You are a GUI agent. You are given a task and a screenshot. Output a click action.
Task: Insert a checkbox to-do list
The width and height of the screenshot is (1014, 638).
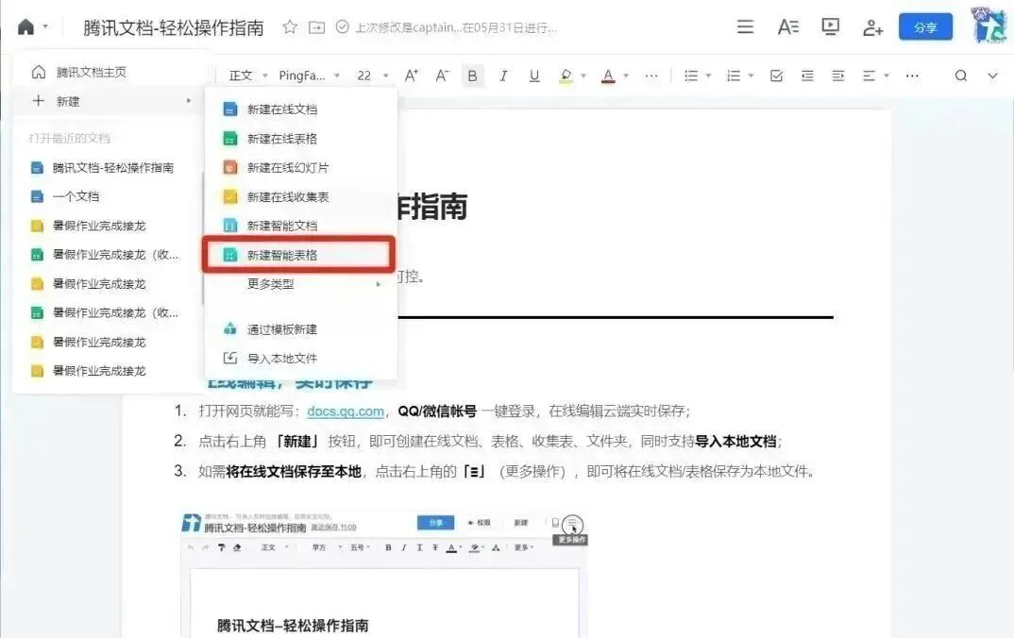pyautogui.click(x=777, y=76)
